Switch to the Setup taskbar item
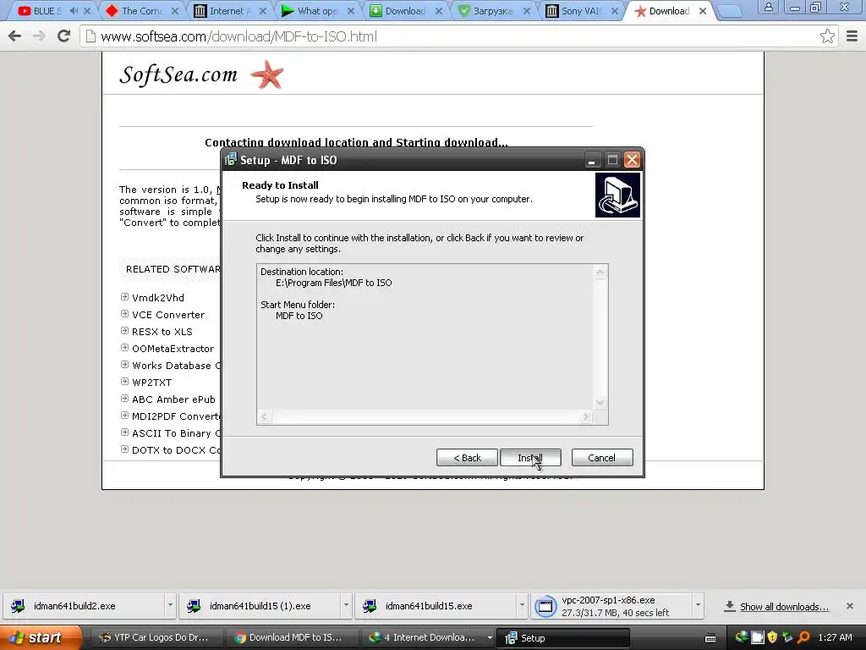 [562, 638]
